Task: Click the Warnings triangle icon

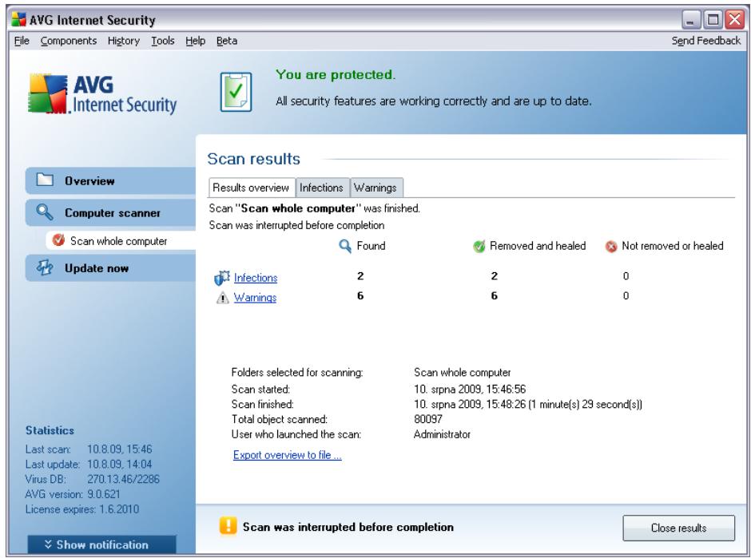Action: 223,298
